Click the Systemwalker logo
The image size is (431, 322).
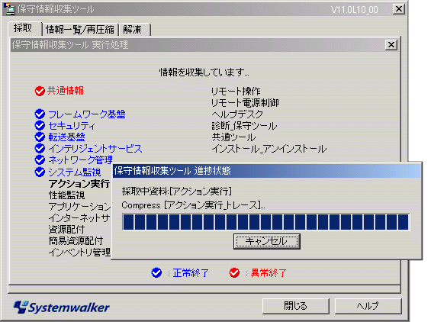(x=62, y=308)
